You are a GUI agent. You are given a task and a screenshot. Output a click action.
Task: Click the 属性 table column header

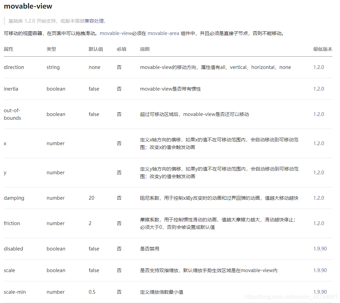[x=8, y=49]
